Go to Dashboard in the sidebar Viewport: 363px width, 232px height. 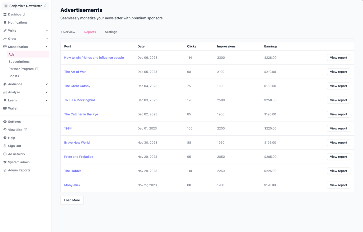click(x=16, y=14)
